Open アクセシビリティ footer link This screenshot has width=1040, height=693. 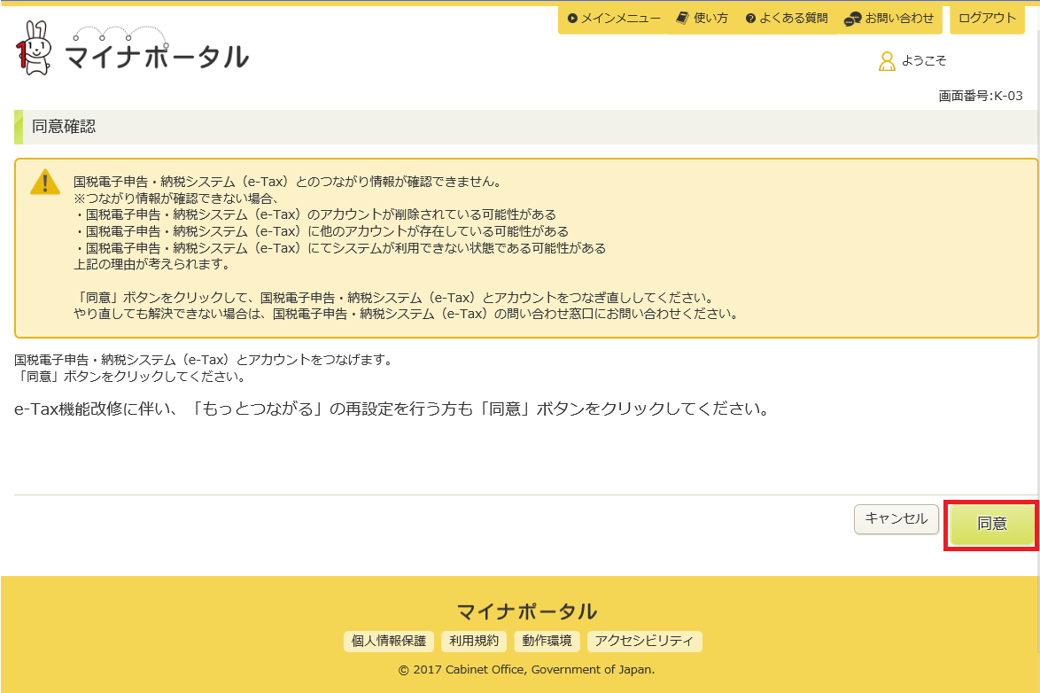(x=644, y=642)
